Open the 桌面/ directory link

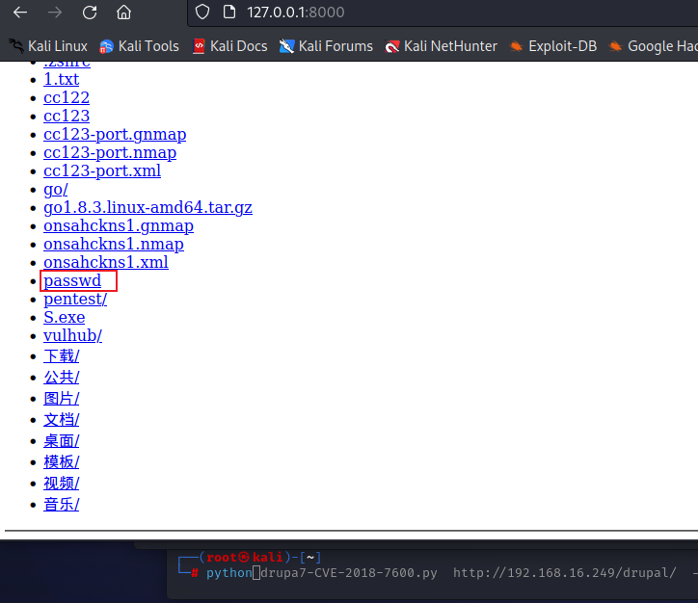[x=61, y=441]
